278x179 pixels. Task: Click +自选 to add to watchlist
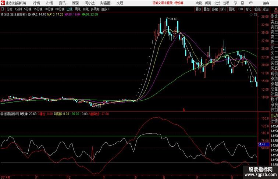coord(257,9)
